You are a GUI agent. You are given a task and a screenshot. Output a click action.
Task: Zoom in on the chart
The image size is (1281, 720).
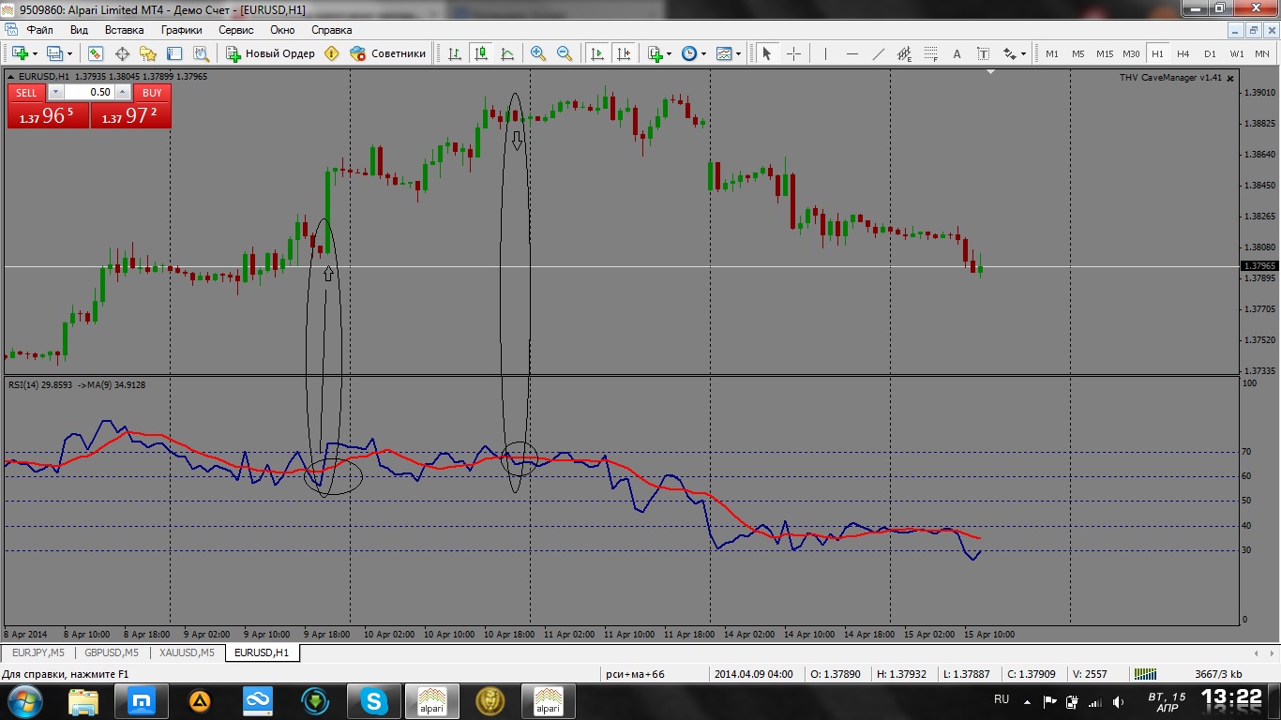click(538, 53)
